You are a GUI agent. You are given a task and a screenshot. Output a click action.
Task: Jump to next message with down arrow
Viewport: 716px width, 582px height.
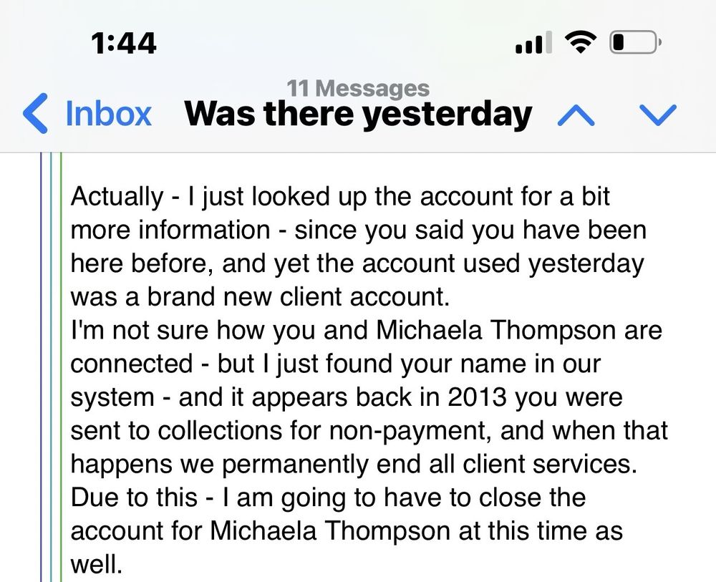pyautogui.click(x=658, y=115)
